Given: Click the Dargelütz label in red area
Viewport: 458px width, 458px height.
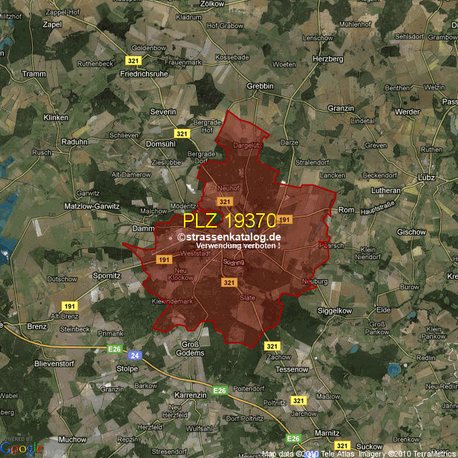Looking at the screenshot, I should pos(248,145).
